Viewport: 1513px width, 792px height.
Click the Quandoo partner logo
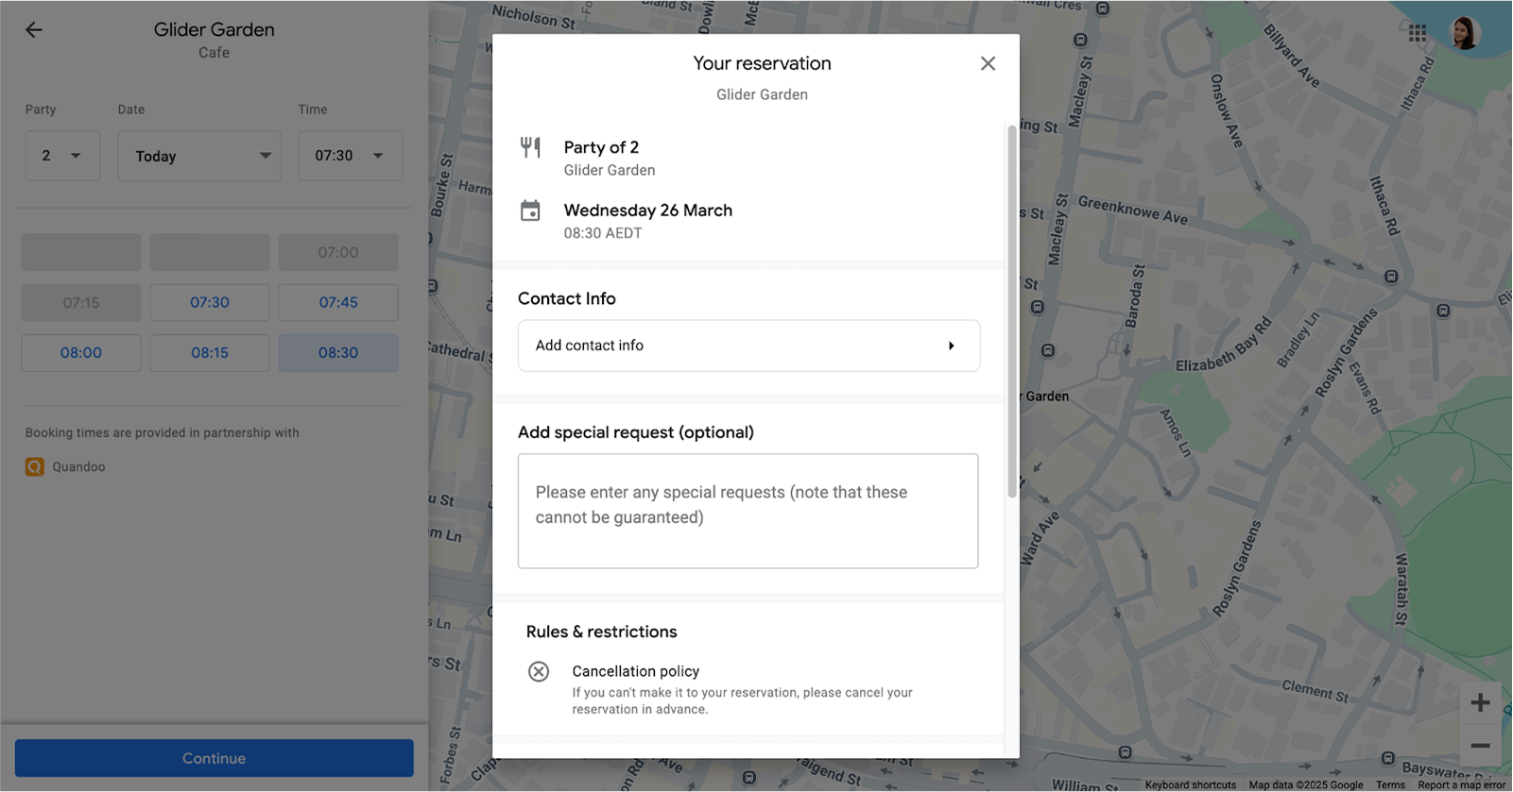point(35,466)
